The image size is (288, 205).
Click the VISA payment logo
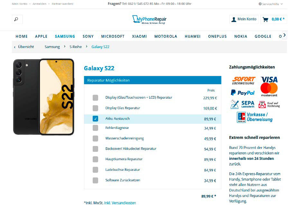pyautogui.click(x=269, y=80)
